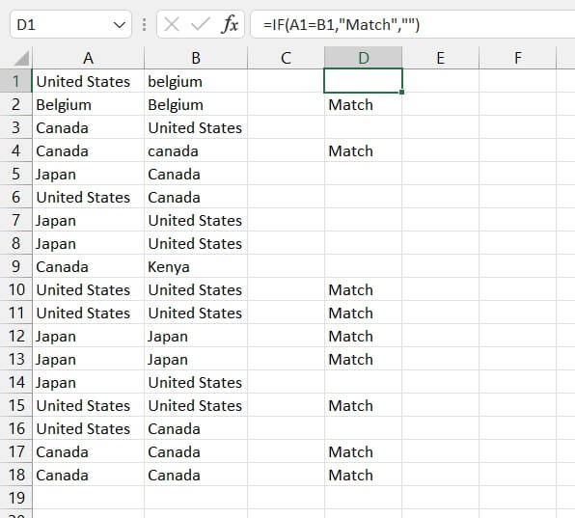
Task: Click the Match result in row 11
Action: [363, 313]
